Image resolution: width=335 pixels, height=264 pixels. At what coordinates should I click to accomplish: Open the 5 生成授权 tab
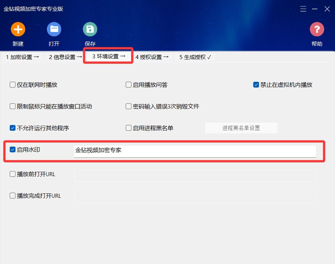195,57
